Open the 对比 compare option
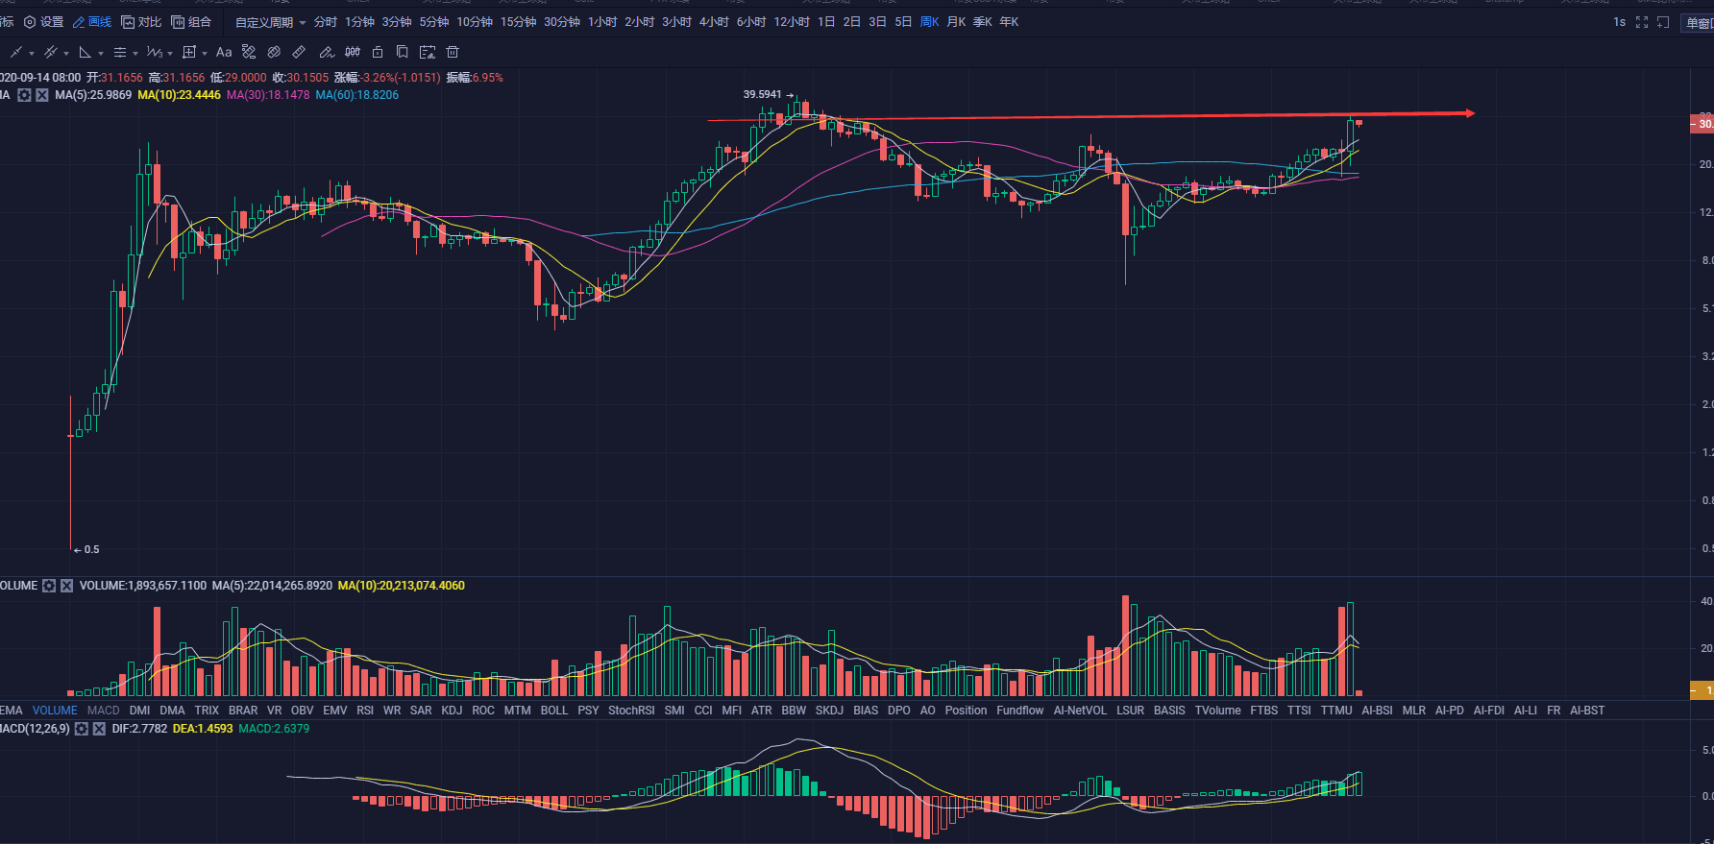The width and height of the screenshot is (1714, 844). [141, 22]
